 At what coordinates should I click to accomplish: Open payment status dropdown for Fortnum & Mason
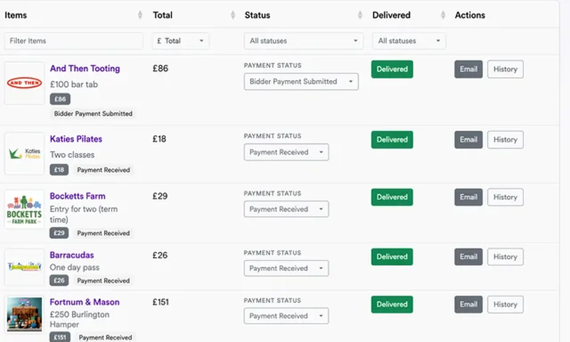[x=286, y=316]
